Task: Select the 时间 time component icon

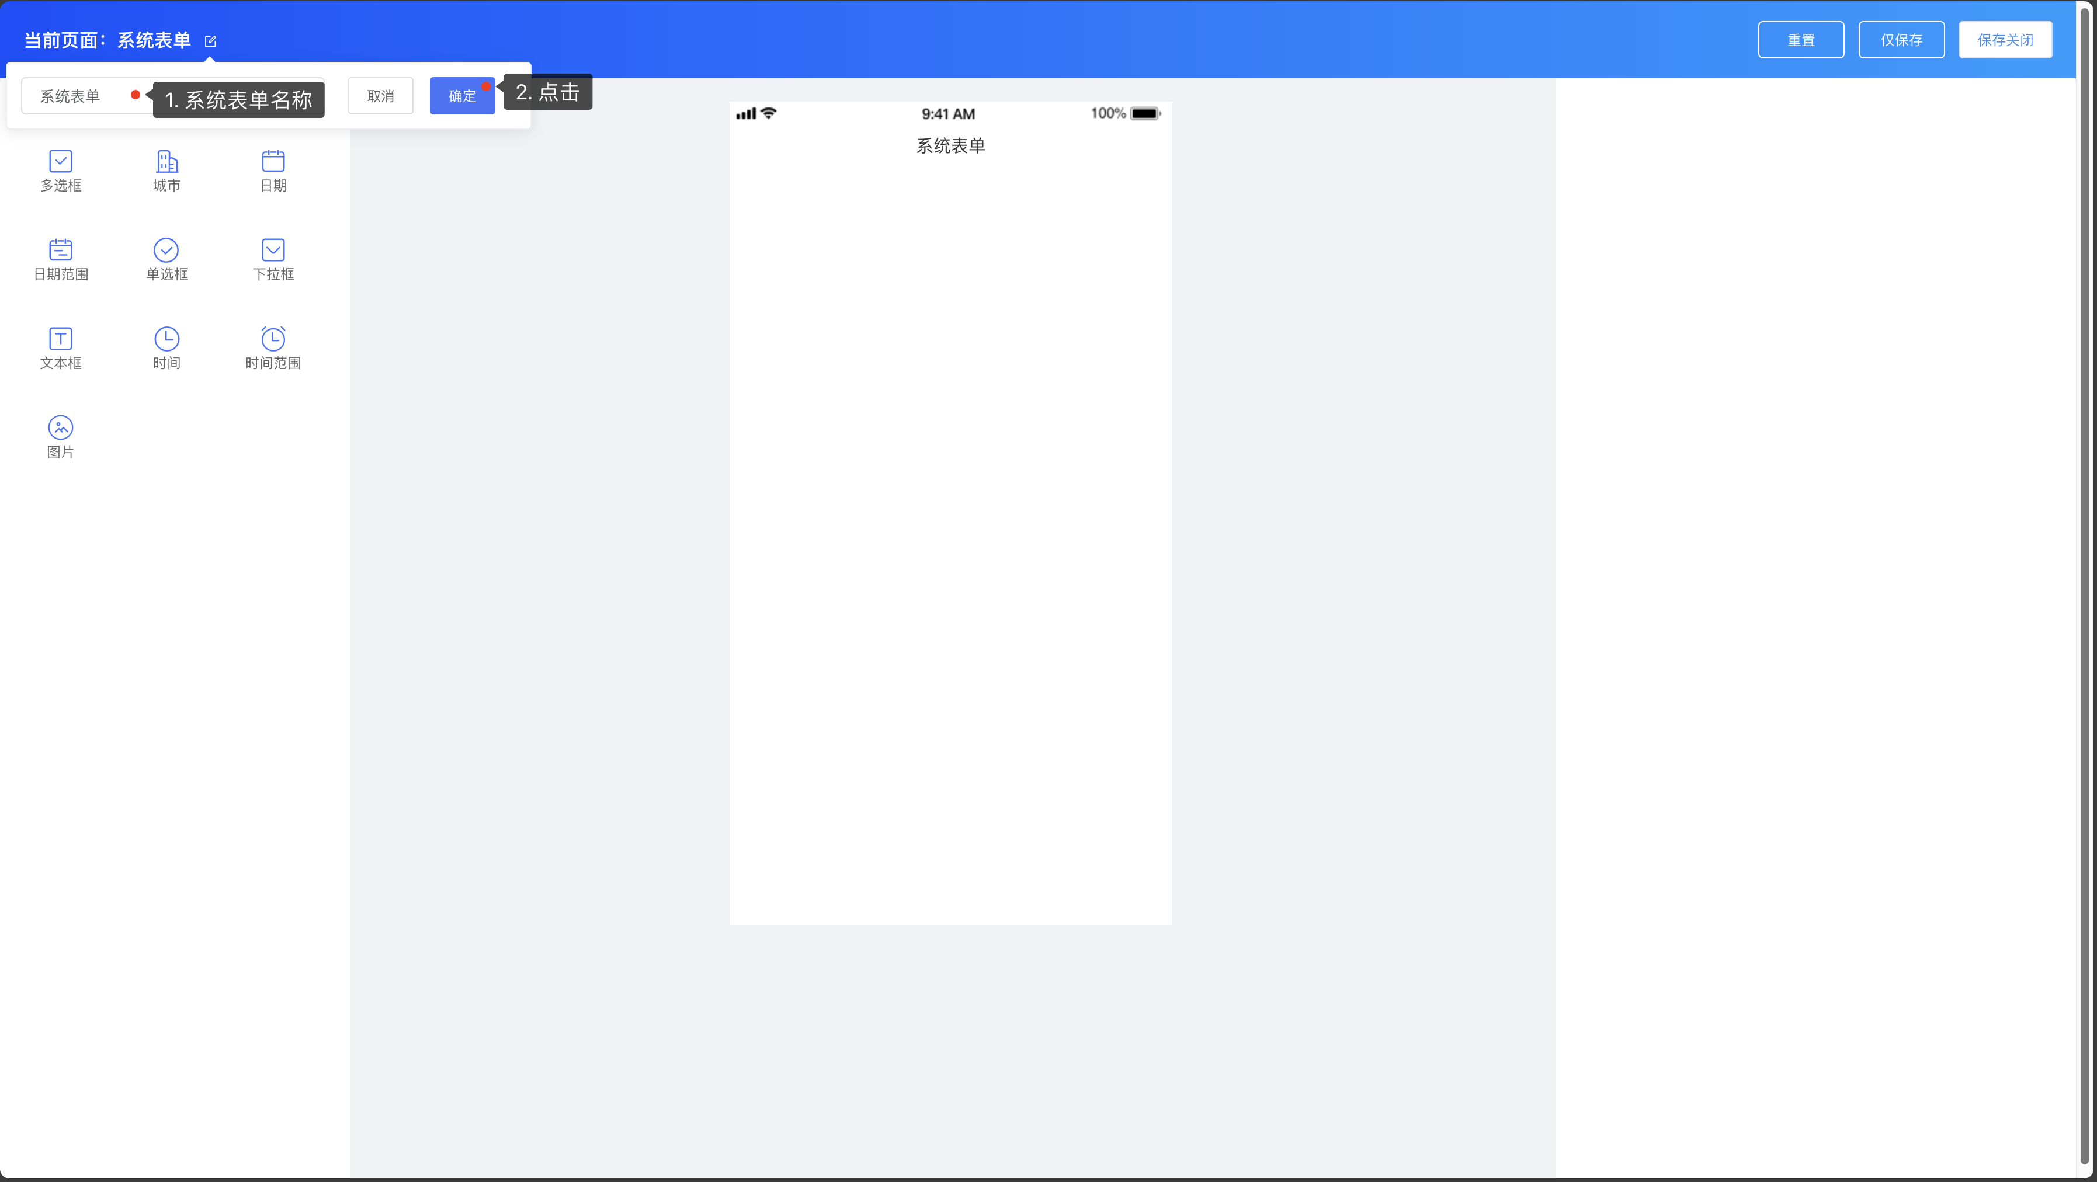Action: tap(166, 339)
